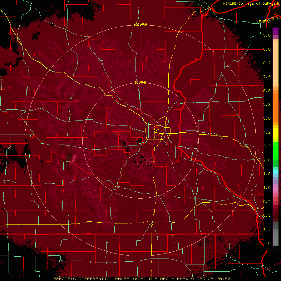Click the KMPX 9 DEC 25 20:57 timestamp

[x=204, y=279]
